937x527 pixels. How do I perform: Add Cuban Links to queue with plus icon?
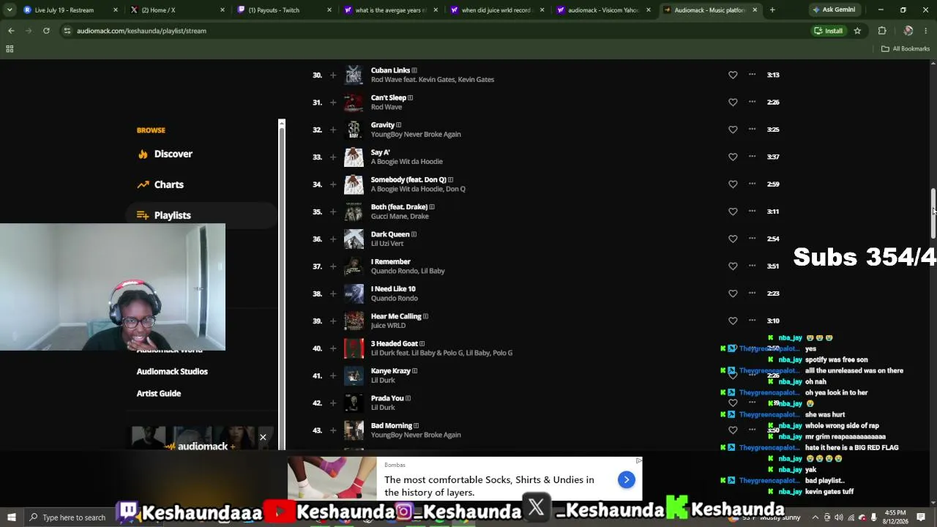point(333,75)
